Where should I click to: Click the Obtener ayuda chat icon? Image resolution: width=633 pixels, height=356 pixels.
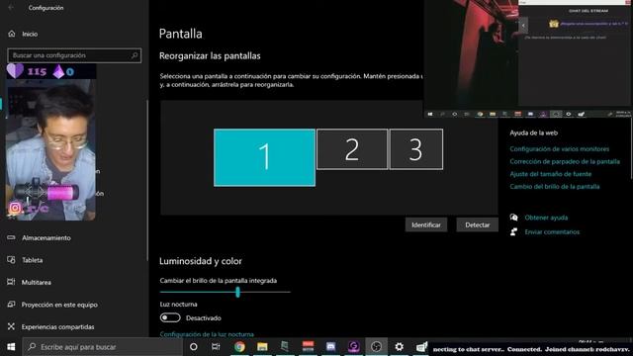[x=513, y=218]
